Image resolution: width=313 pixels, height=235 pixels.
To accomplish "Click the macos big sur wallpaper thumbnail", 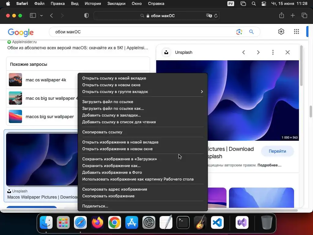I will click(x=15, y=117).
